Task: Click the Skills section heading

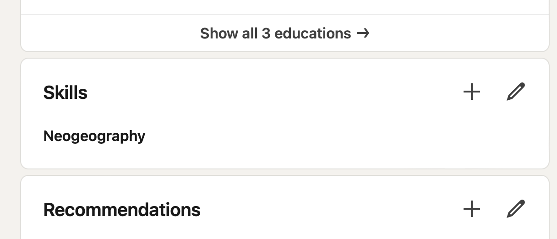Action: coord(66,92)
